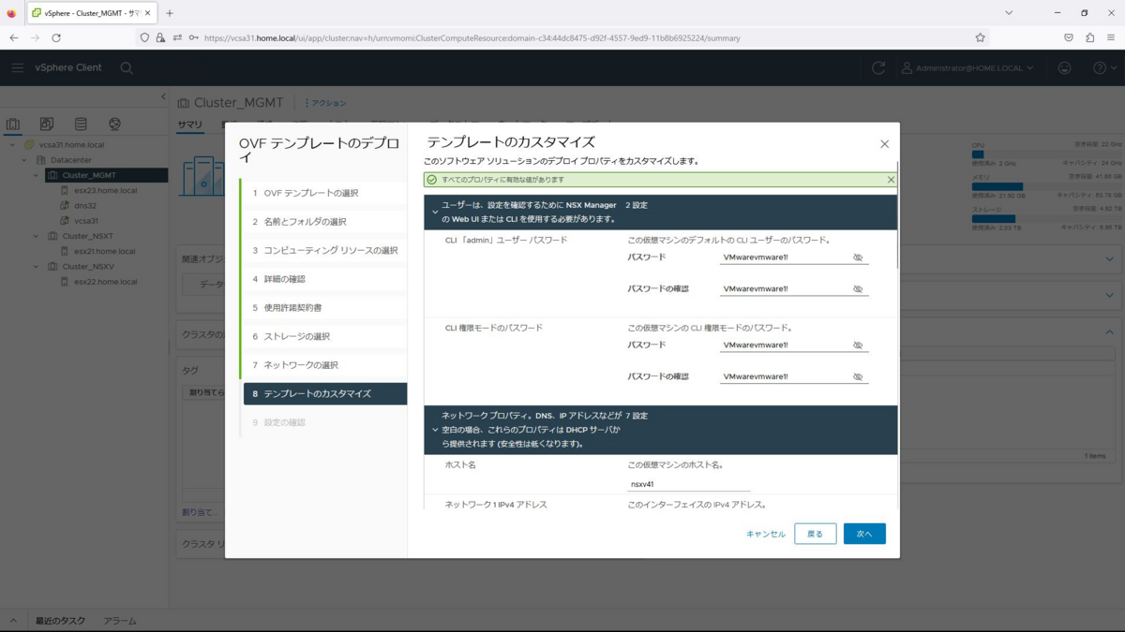This screenshot has width=1125, height=632.
Task: Open the Alarms tab at bottom
Action: pyautogui.click(x=120, y=621)
